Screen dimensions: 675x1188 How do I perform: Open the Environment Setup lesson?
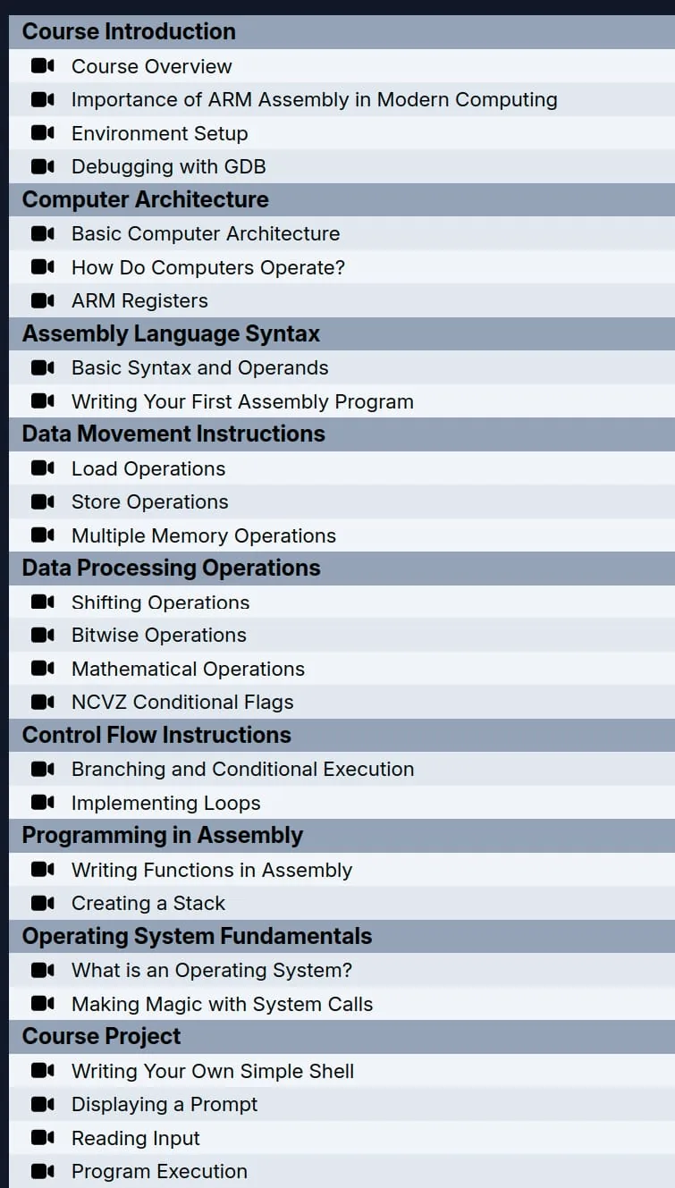tap(342, 133)
